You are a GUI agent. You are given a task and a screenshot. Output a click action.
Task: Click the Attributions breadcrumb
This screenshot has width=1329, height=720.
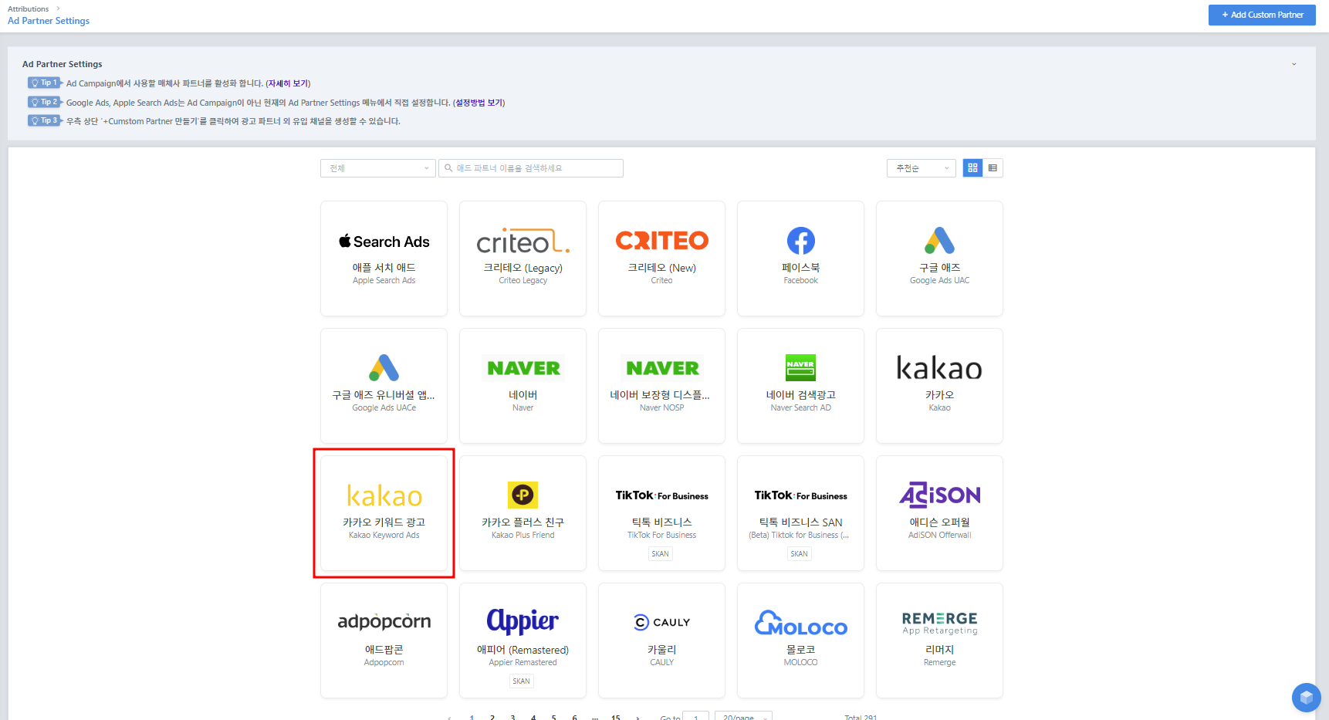[29, 9]
